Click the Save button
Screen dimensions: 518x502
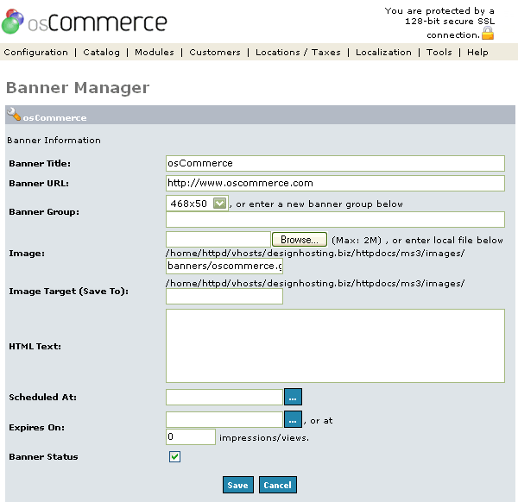(x=238, y=485)
